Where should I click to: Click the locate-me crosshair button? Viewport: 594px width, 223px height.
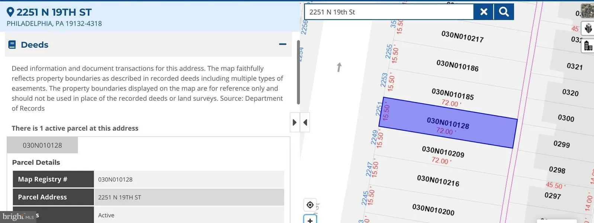click(310, 205)
